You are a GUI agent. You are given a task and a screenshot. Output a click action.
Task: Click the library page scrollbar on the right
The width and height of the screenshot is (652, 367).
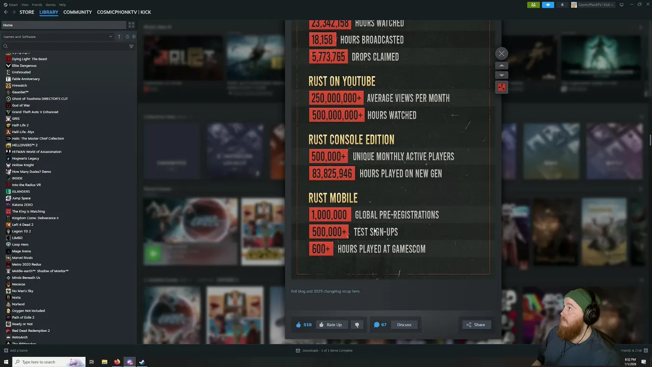coord(650,140)
